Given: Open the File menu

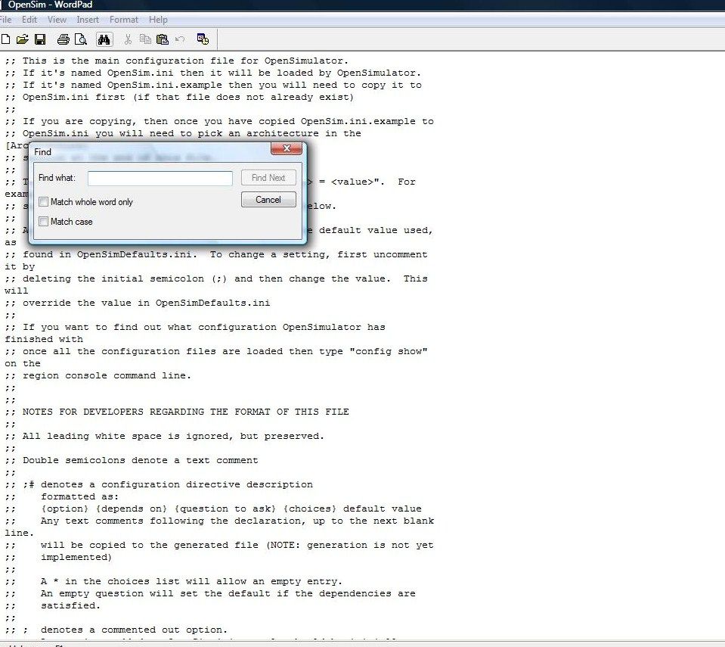Looking at the screenshot, I should coord(5,20).
